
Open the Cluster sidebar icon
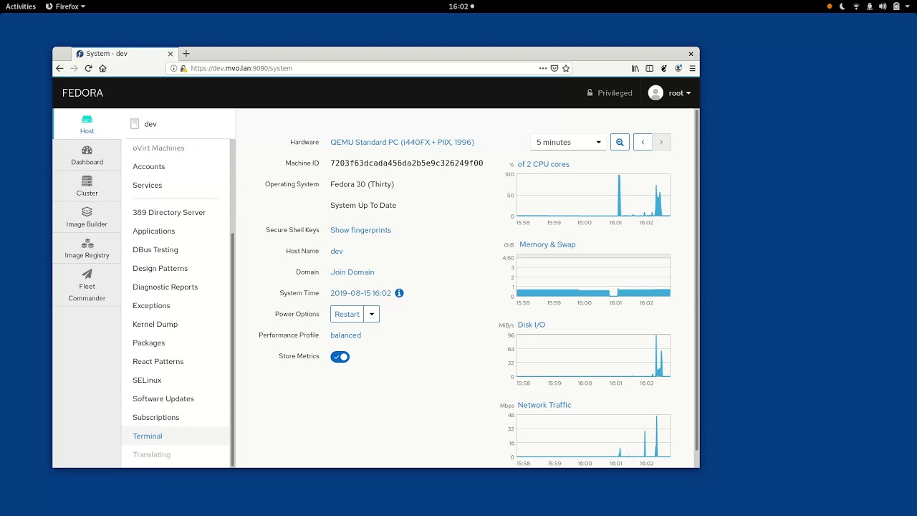tap(87, 181)
